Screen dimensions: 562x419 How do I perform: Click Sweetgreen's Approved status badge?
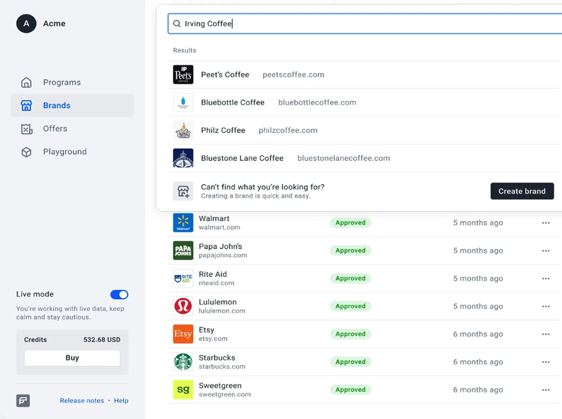[x=351, y=390]
